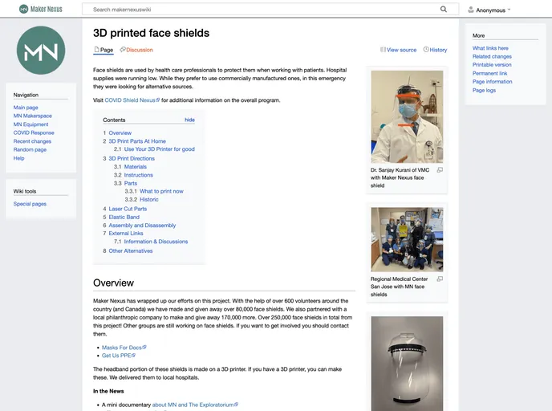Open Recent changes link
552x411 pixels.
(x=32, y=141)
